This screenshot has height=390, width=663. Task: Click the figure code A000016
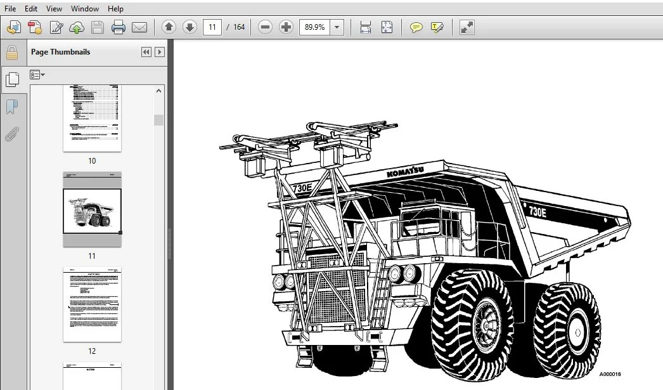610,374
